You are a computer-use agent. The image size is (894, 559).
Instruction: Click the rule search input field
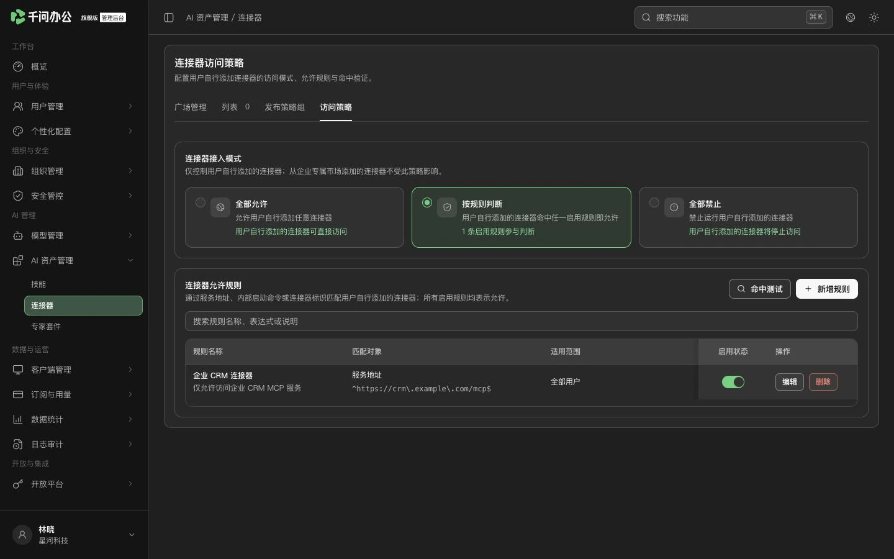(521, 321)
